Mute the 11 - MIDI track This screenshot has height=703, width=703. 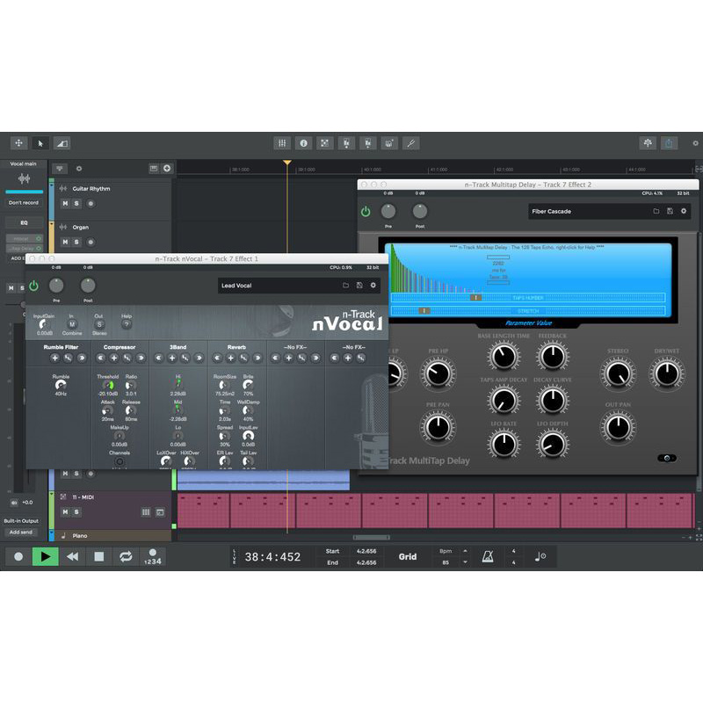tap(65, 512)
